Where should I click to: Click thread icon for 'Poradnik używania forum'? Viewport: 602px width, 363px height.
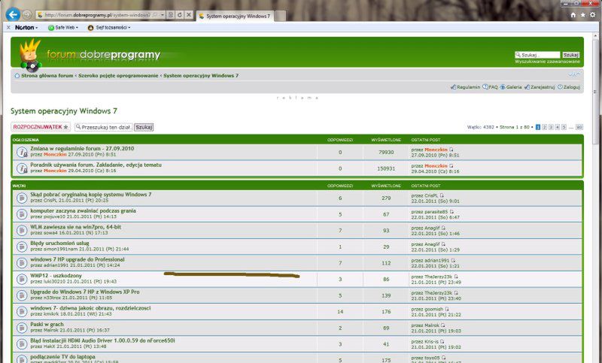22,168
